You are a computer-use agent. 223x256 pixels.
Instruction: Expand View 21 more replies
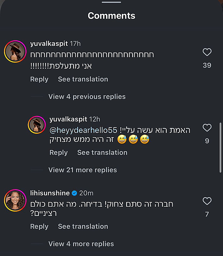click(x=82, y=170)
